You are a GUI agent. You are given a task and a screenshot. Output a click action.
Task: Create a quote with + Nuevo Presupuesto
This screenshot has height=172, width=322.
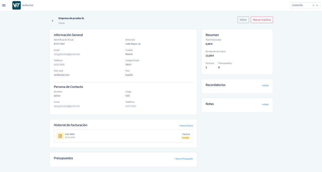(183, 159)
